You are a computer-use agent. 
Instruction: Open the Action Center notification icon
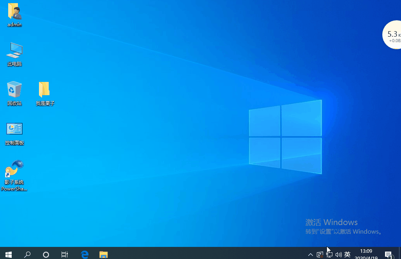pos(389,254)
